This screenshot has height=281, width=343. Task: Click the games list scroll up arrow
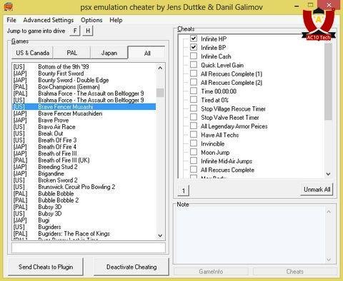160,68
